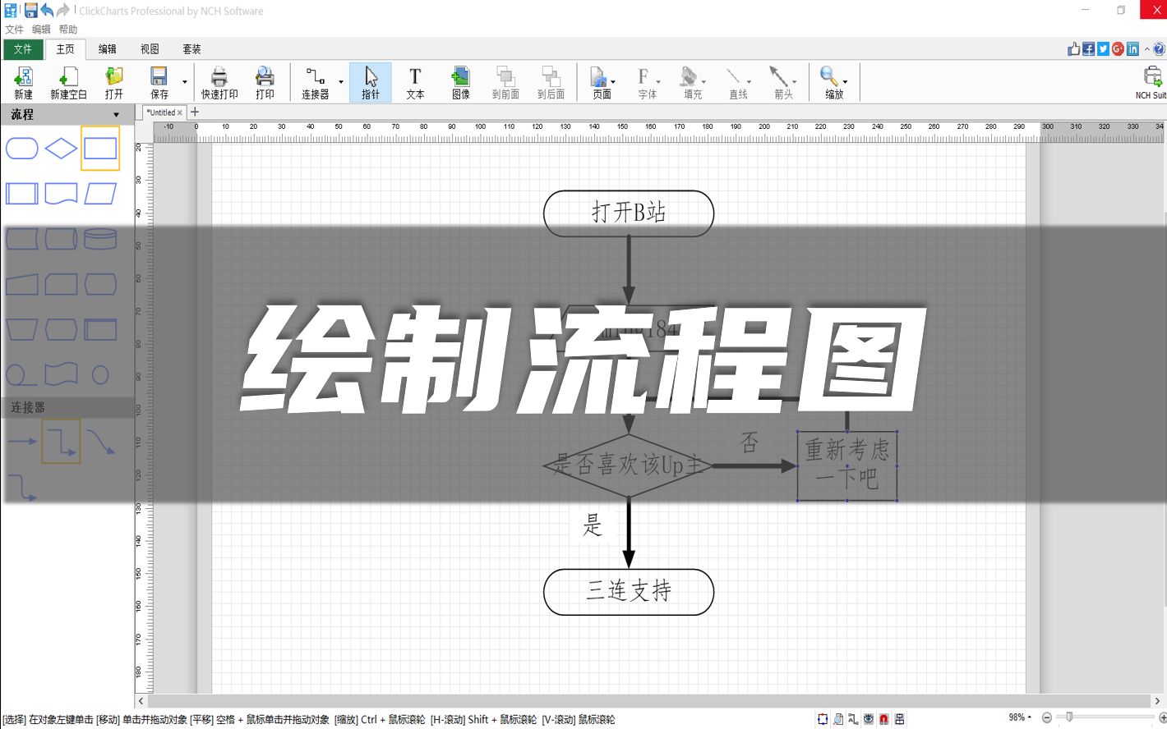Screen dimensions: 1167x729
Task: Click the 新建 new diagram icon
Action: point(23,76)
